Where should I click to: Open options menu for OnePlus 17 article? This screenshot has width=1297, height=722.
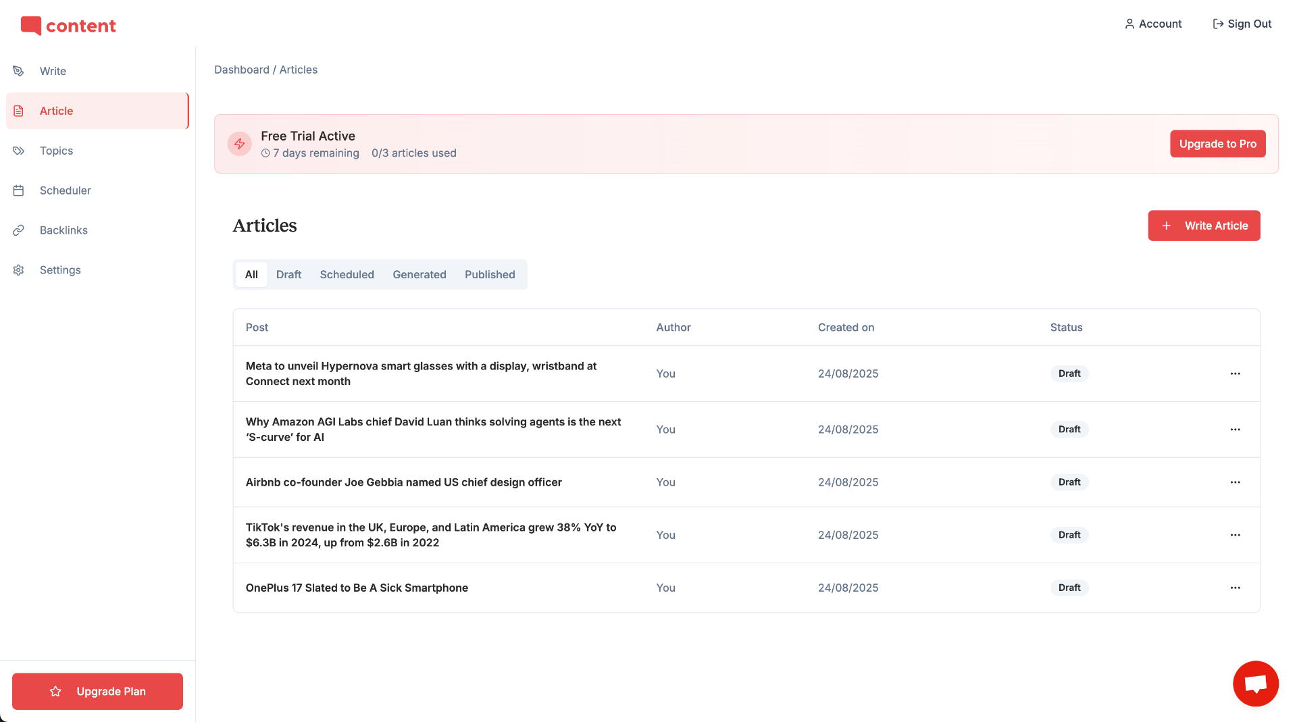(x=1235, y=588)
